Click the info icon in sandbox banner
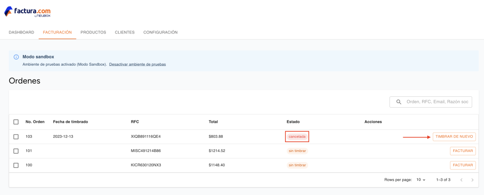Screen dimensions: 484x195 pos(17,57)
